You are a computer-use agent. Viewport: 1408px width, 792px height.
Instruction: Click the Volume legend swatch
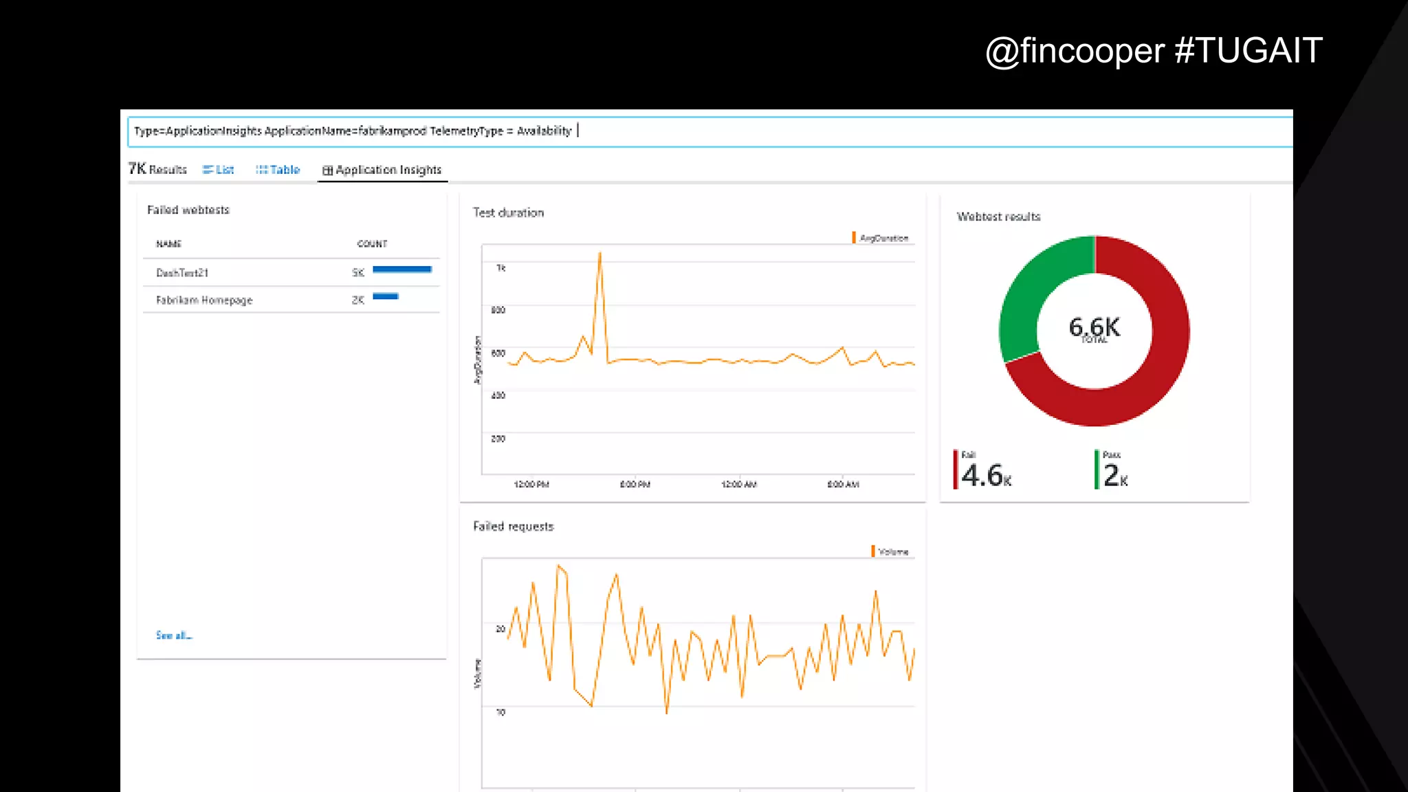pos(873,551)
